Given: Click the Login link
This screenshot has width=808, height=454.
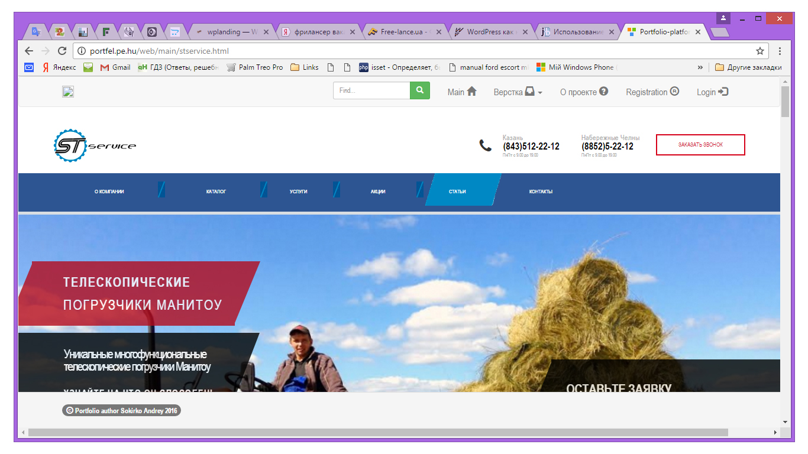Looking at the screenshot, I should click(712, 92).
